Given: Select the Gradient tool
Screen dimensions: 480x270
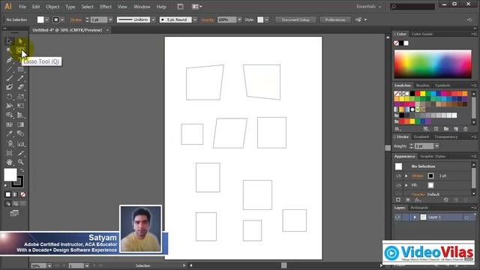Looking at the screenshot, I should 20,124.
